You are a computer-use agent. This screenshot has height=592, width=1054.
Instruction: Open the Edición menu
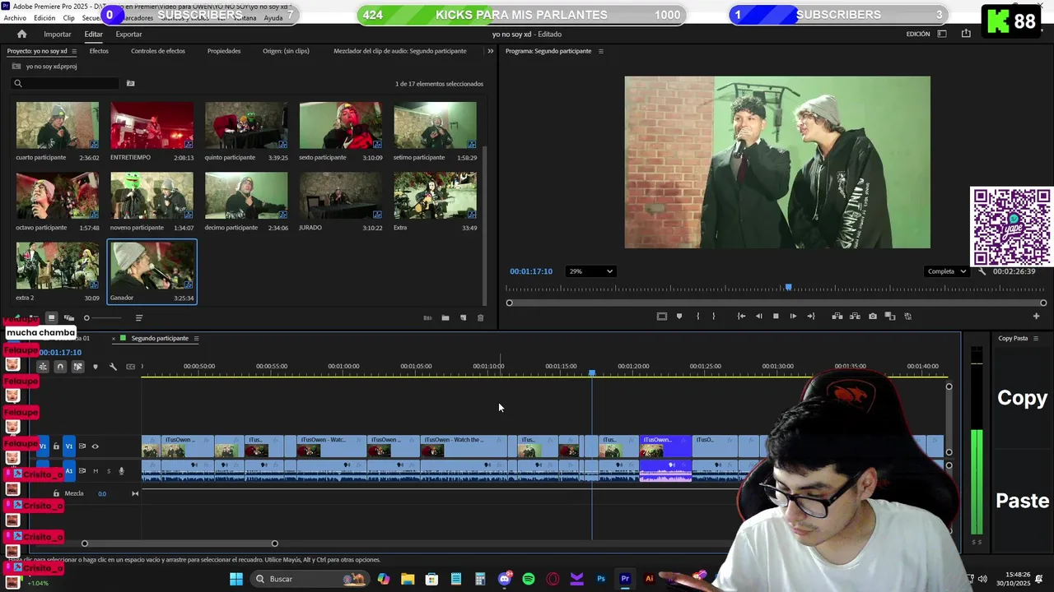pyautogui.click(x=44, y=17)
